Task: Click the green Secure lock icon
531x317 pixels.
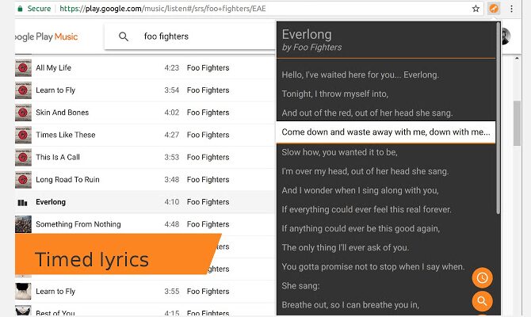Action: tap(20, 9)
